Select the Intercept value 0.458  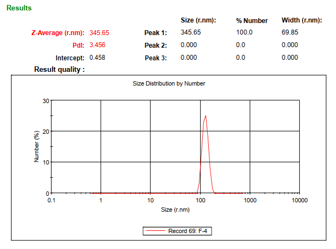[x=98, y=57]
